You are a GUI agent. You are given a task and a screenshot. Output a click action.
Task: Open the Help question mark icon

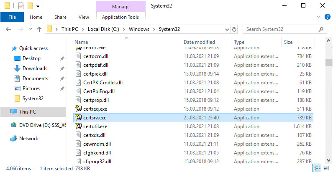(328, 17)
